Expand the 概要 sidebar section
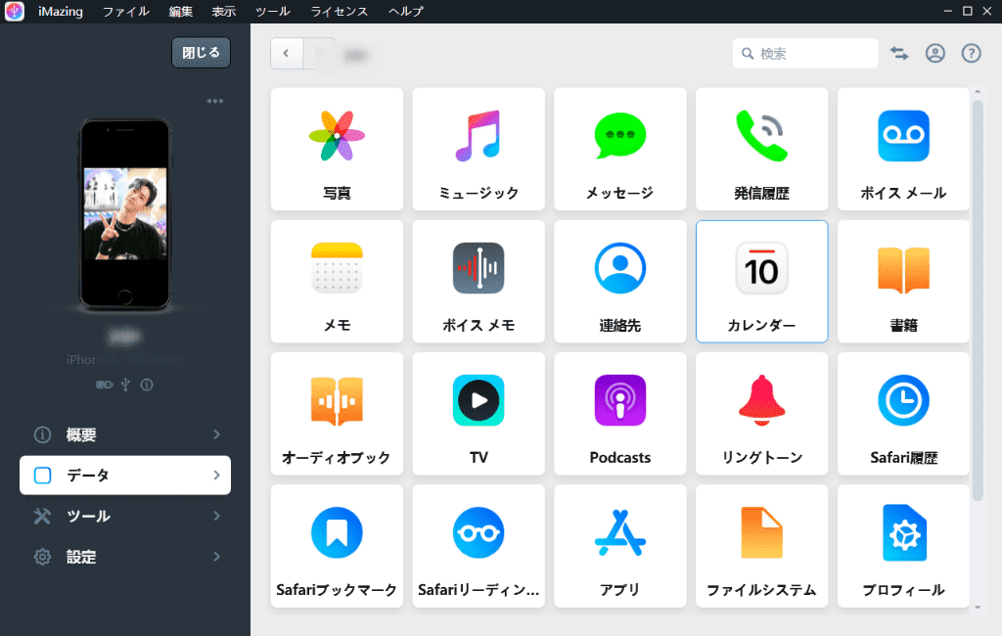Viewport: 1002px width, 636px height. 125,434
